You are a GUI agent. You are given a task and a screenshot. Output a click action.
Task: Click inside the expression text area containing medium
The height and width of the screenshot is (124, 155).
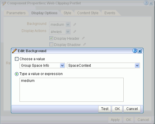72,90
